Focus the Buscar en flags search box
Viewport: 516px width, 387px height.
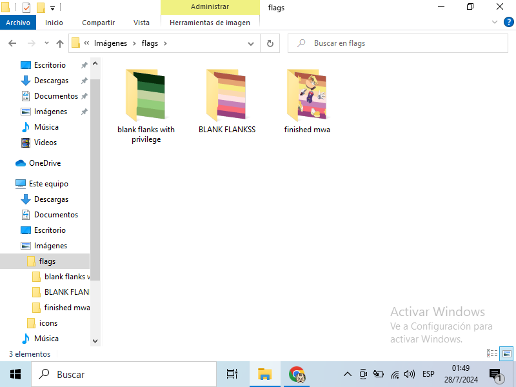click(398, 43)
